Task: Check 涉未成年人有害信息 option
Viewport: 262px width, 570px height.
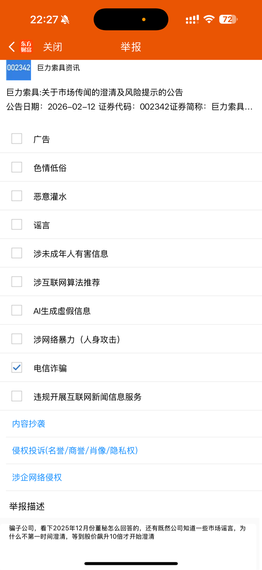Action: point(17,253)
